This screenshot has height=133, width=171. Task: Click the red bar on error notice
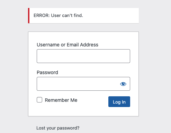point(29,16)
